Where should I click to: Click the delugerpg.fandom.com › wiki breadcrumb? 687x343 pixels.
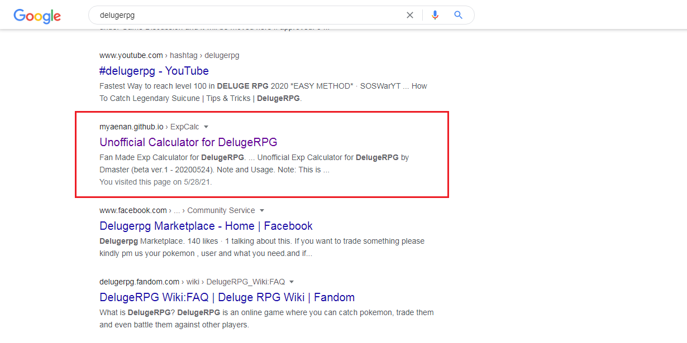(192, 282)
